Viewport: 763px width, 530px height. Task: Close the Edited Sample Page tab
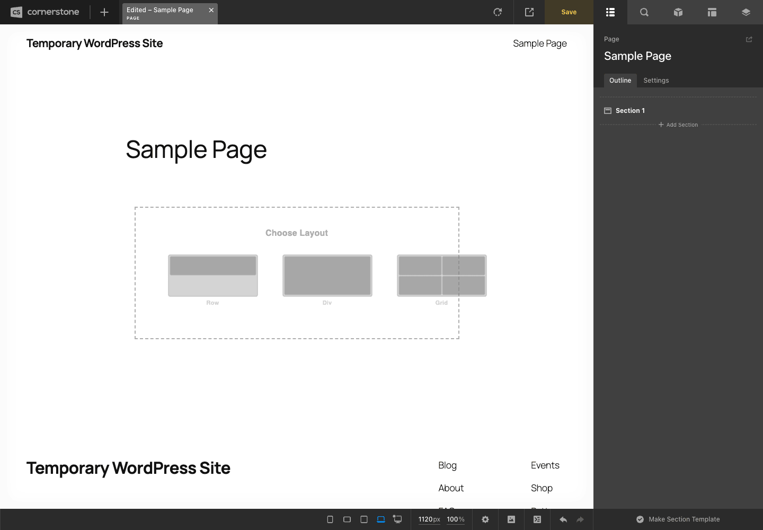point(211,10)
